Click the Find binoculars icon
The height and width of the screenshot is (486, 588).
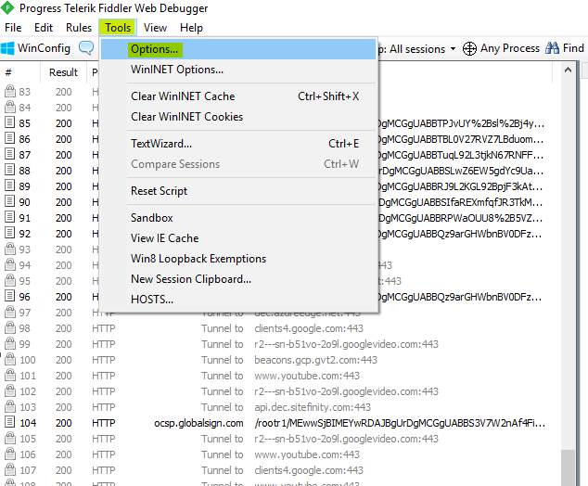click(552, 48)
